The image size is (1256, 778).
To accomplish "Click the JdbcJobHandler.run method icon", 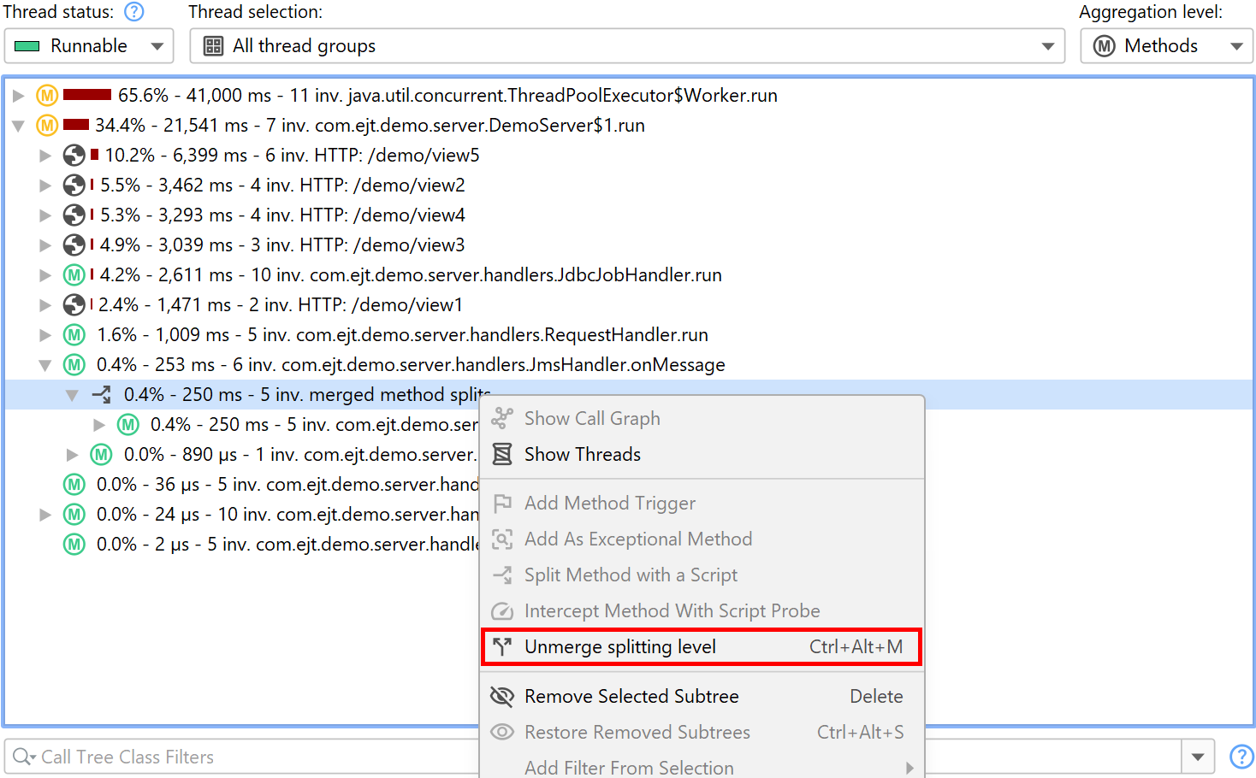I will (x=74, y=275).
